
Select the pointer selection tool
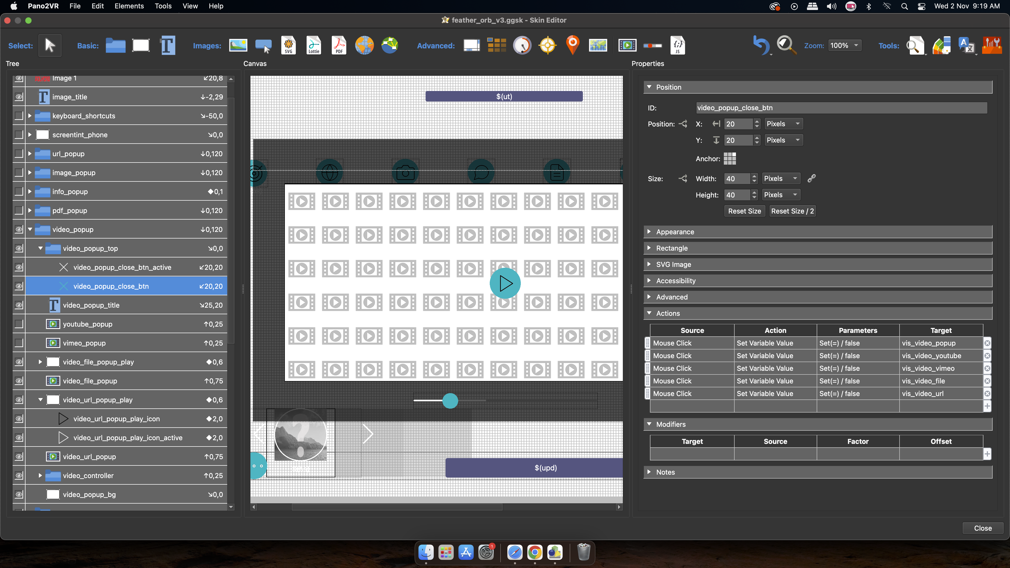point(50,45)
